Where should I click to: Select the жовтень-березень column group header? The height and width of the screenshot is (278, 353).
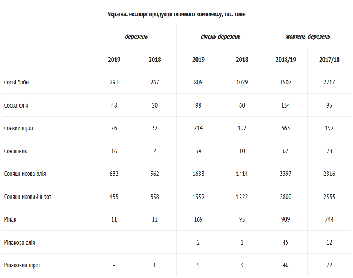tap(308, 37)
